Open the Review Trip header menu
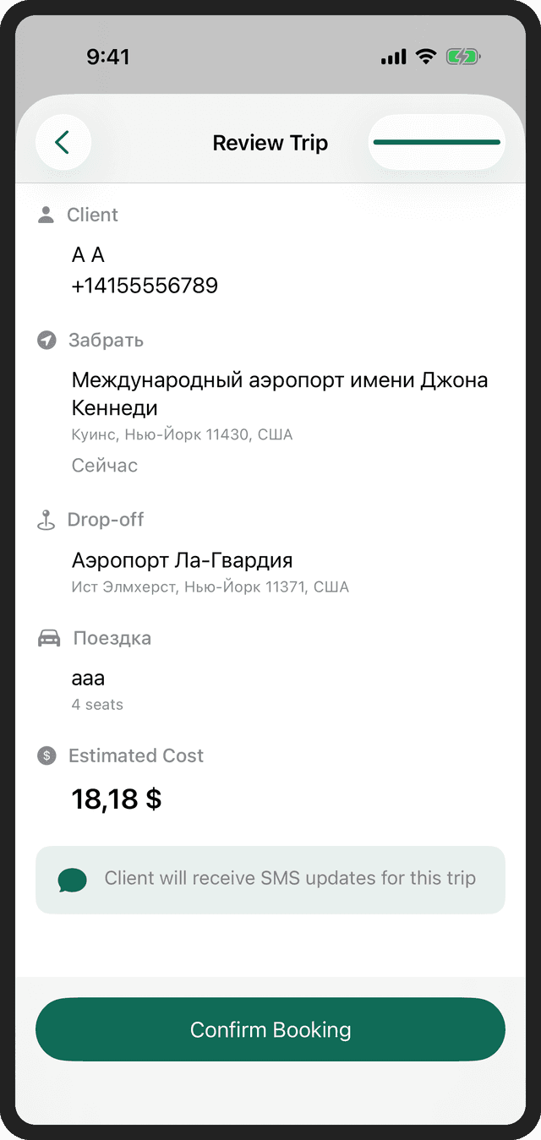This screenshot has width=541, height=1140. (x=270, y=143)
